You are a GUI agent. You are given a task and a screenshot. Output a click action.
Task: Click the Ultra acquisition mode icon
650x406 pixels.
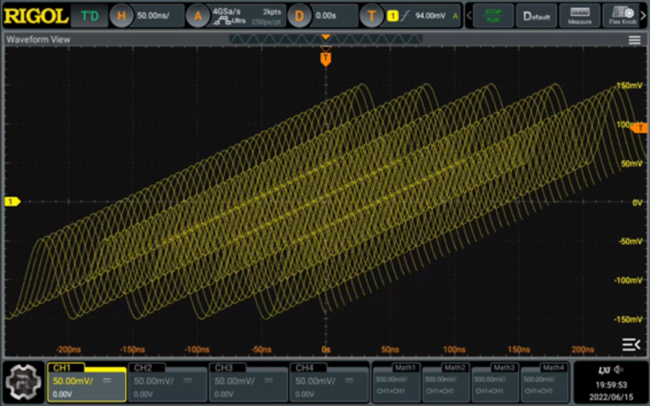pyautogui.click(x=228, y=21)
